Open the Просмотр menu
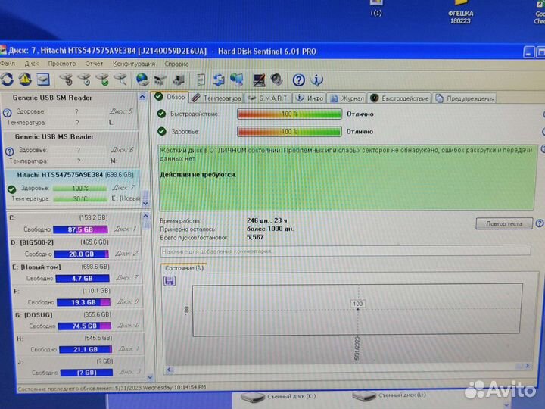545x409 pixels. 62,64
